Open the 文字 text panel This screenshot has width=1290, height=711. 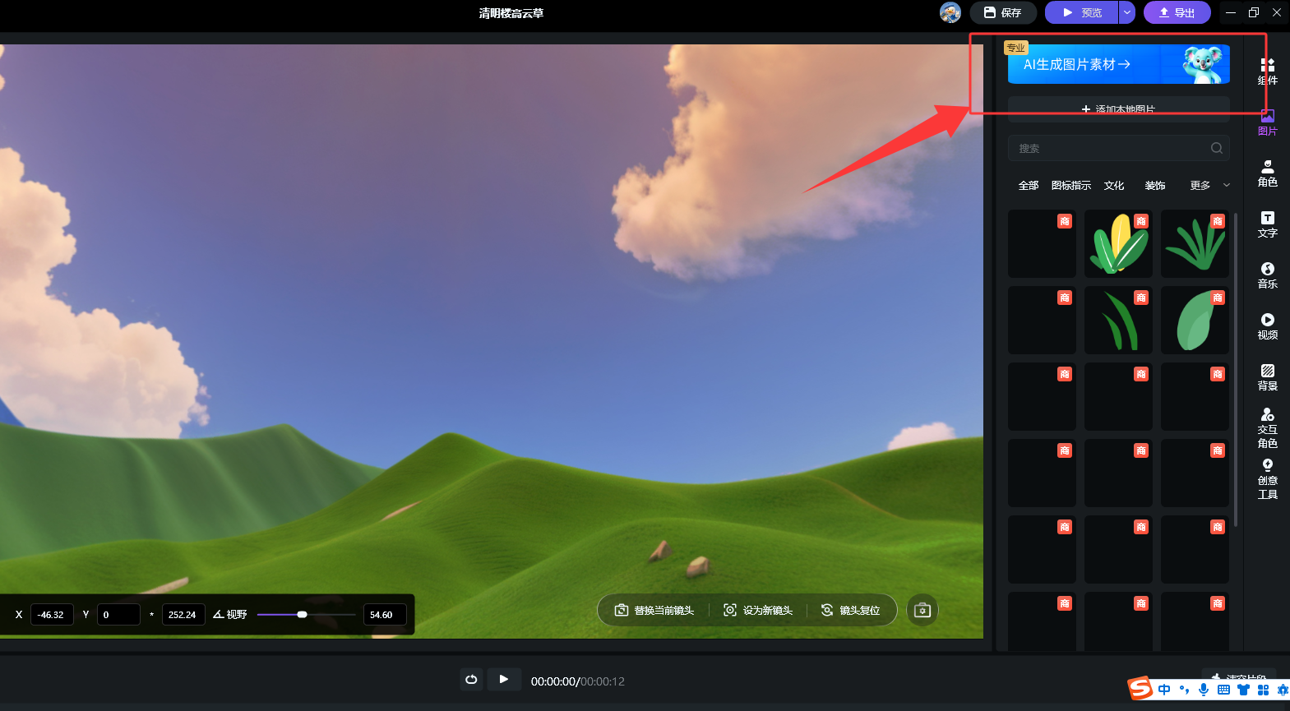1267,224
